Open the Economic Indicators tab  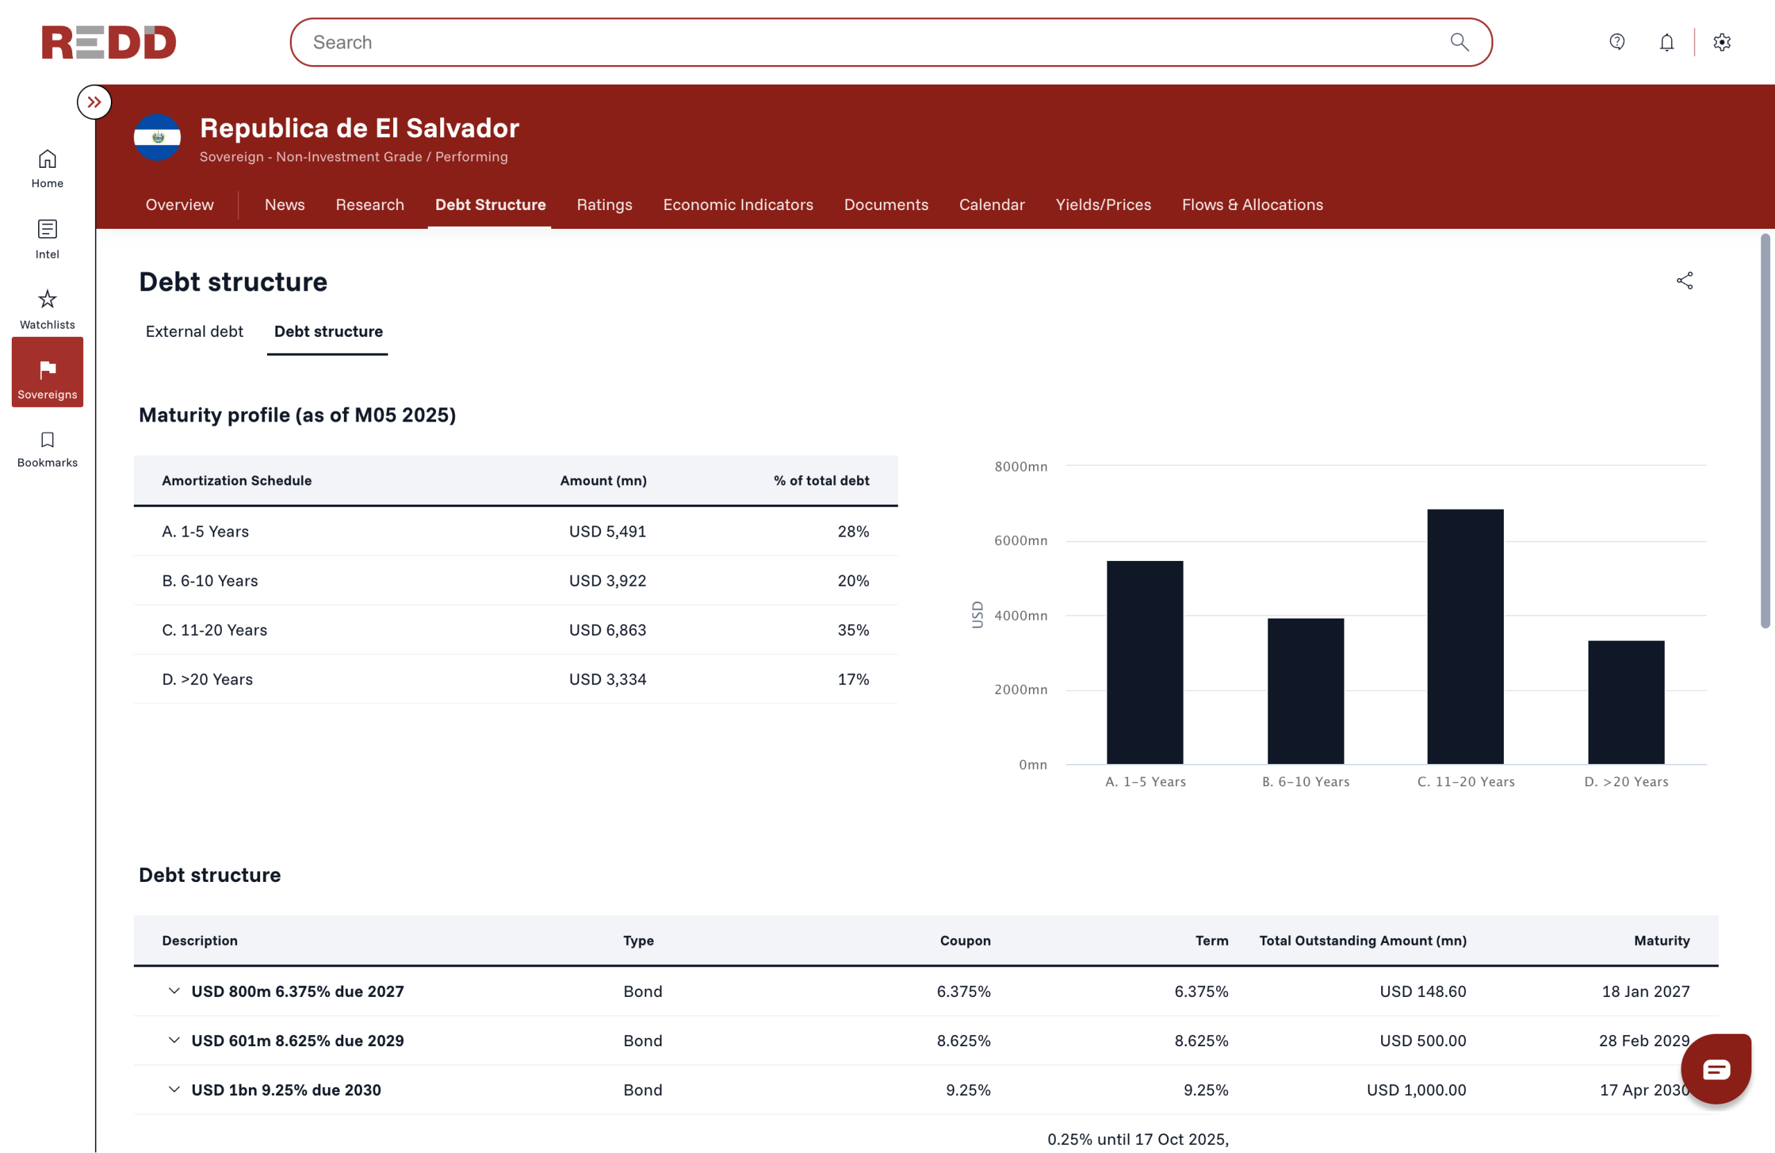(738, 205)
